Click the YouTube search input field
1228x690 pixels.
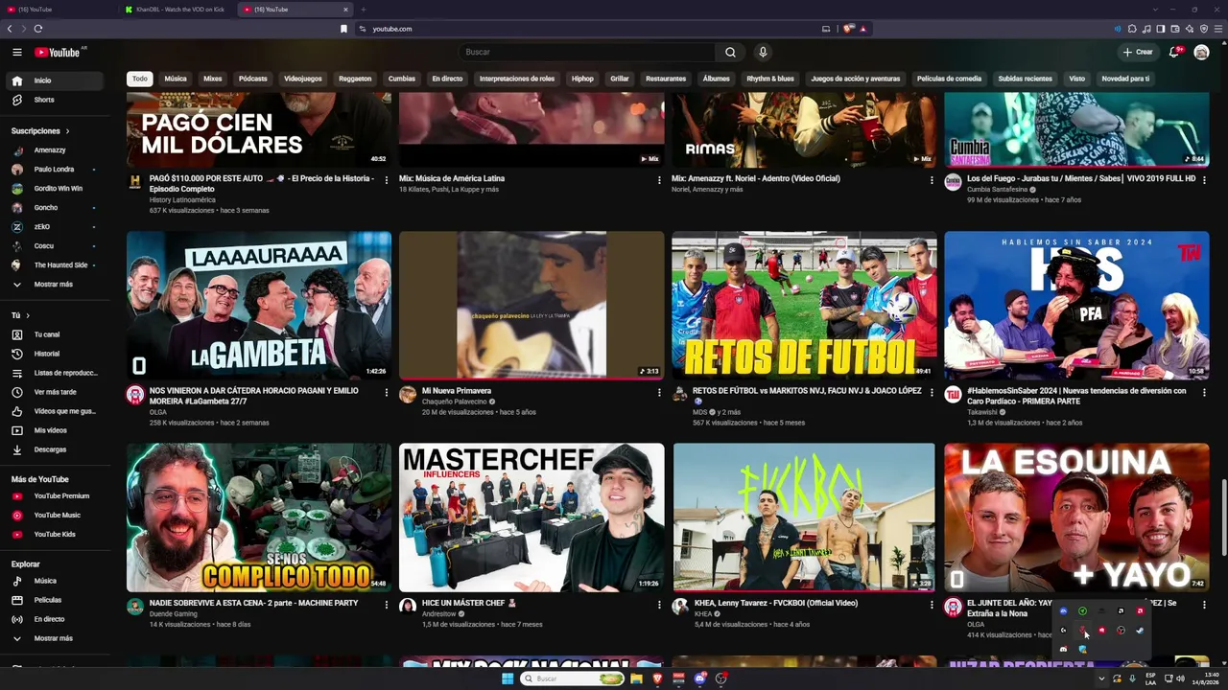586,52
